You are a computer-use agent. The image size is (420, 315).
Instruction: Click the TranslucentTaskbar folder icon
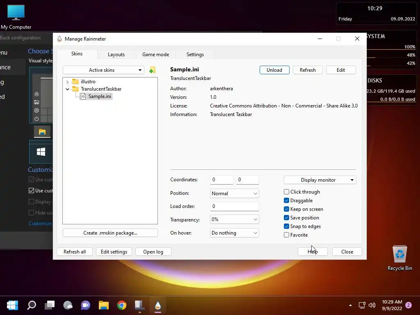tap(75, 89)
